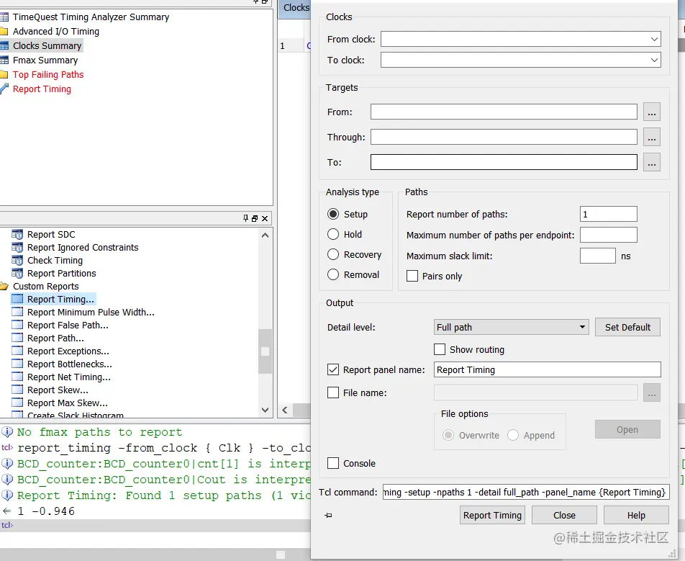
Task: Click the From targets input field
Action: click(x=504, y=112)
